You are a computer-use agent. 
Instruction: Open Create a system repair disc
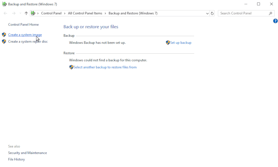pos(28,41)
